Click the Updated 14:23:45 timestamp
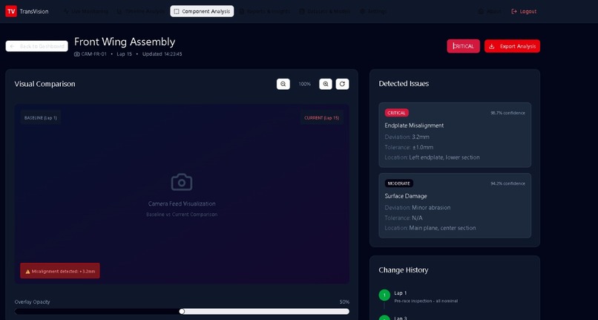Screen dimensions: 598x320 pos(162,54)
